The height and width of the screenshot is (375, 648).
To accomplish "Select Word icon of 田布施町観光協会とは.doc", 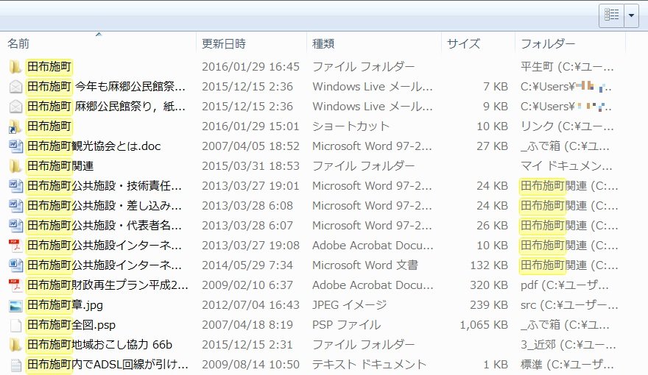I will 15,146.
